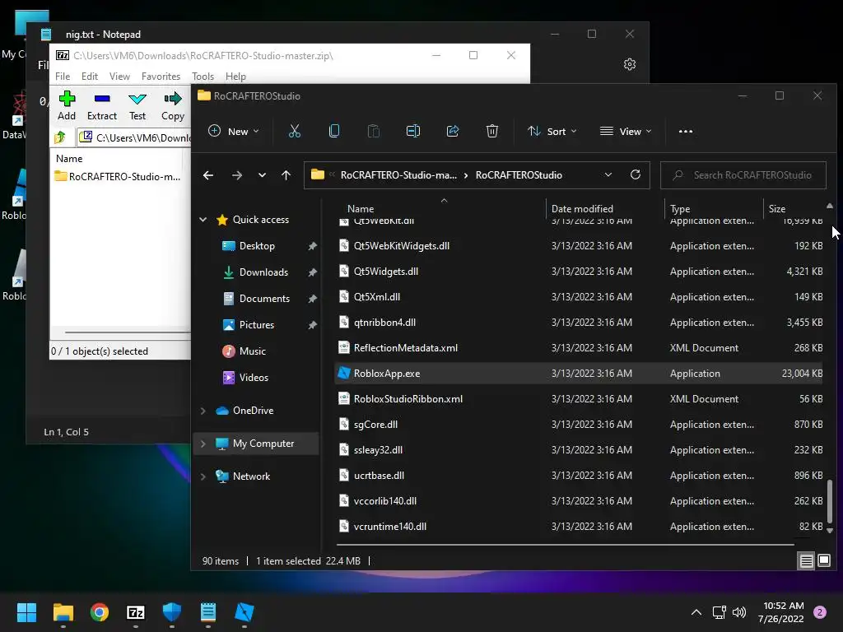Open Windows Security shield on taskbar
Screen dimensions: 843x632
pos(172,612)
